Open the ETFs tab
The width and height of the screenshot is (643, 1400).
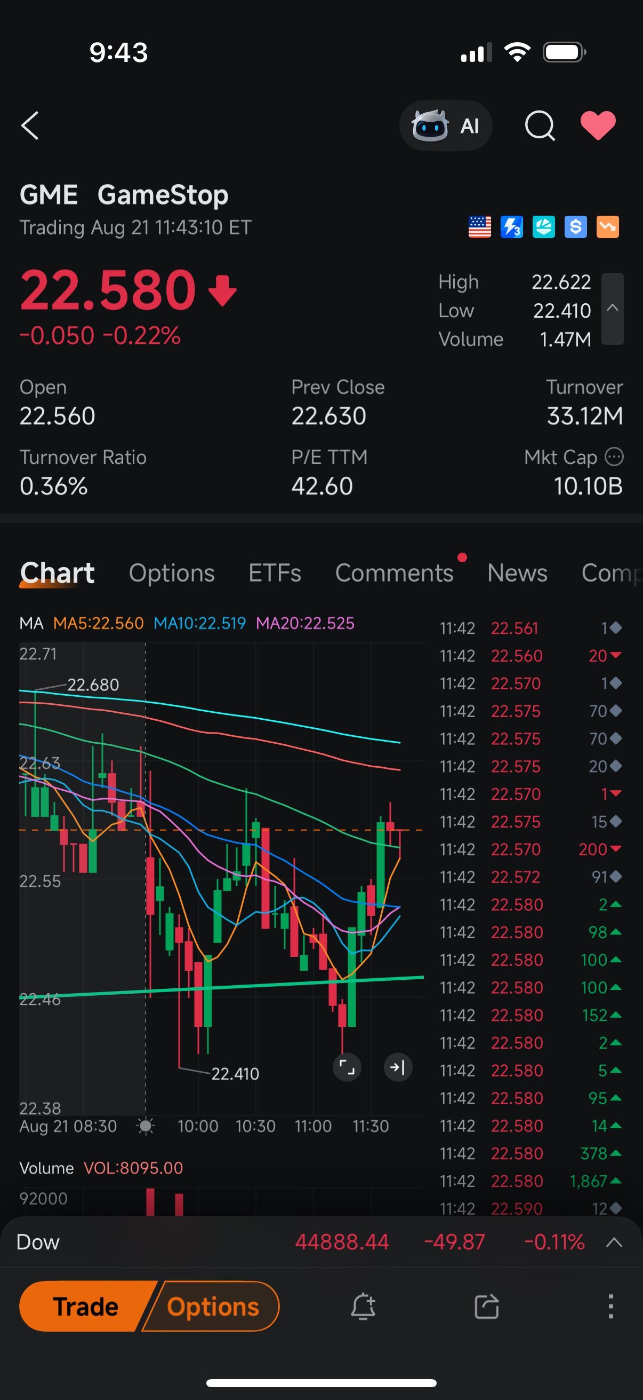coord(275,573)
